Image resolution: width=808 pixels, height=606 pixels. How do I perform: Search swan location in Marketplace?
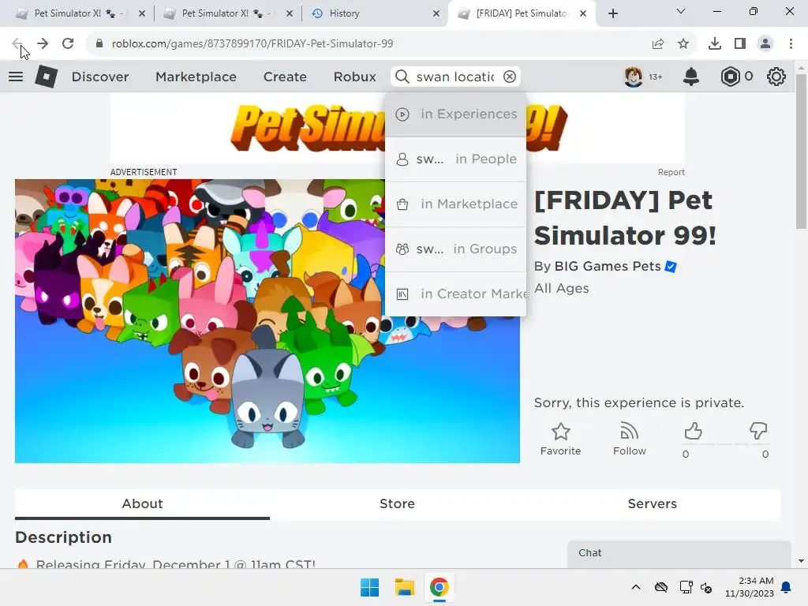pos(455,204)
